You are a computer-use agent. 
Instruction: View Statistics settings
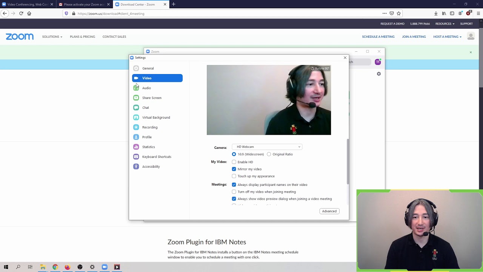157,147
